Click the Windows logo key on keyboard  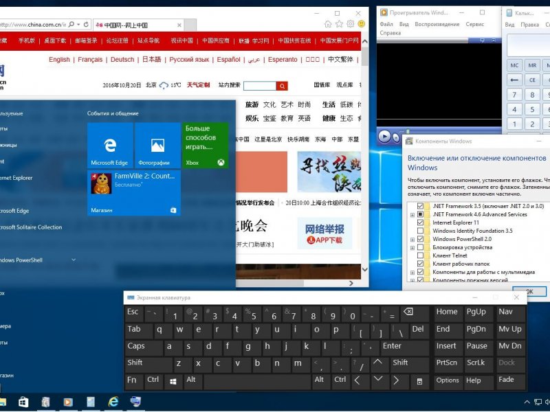(173, 381)
